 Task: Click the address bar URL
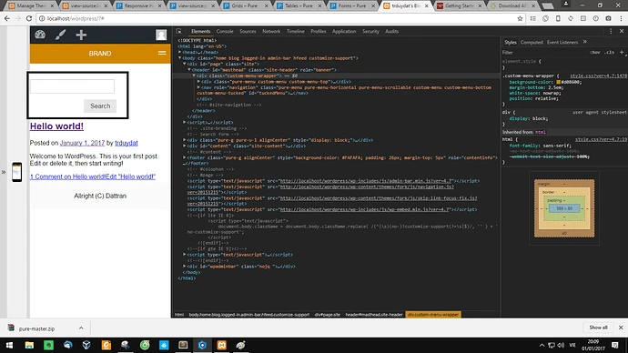pos(76,18)
